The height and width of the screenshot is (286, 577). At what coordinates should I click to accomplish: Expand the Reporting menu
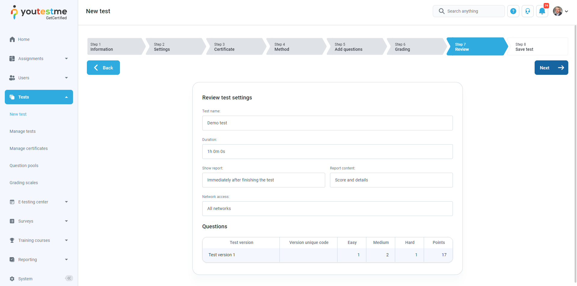click(39, 260)
